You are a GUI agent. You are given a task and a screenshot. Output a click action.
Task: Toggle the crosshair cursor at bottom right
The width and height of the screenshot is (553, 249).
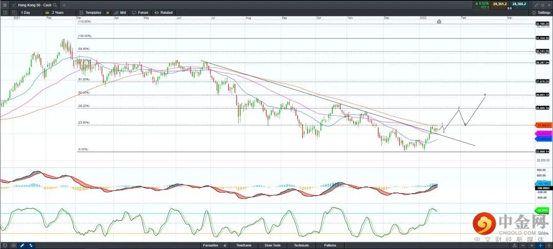click(540, 245)
